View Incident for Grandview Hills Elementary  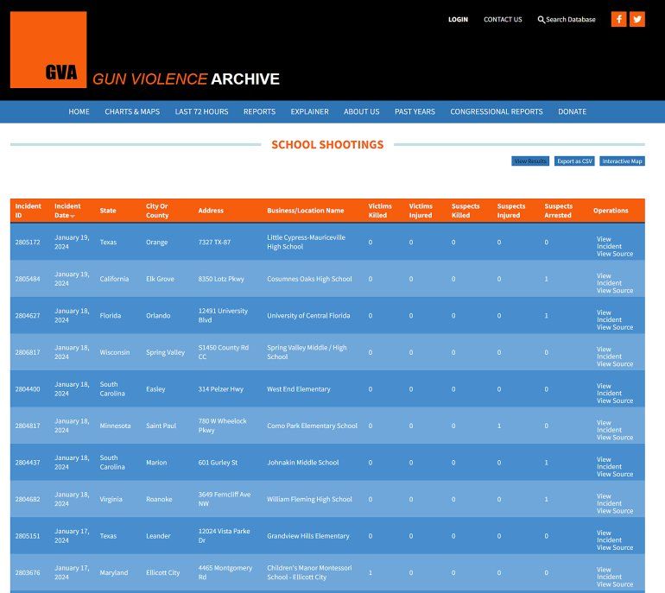pyautogui.click(x=609, y=536)
